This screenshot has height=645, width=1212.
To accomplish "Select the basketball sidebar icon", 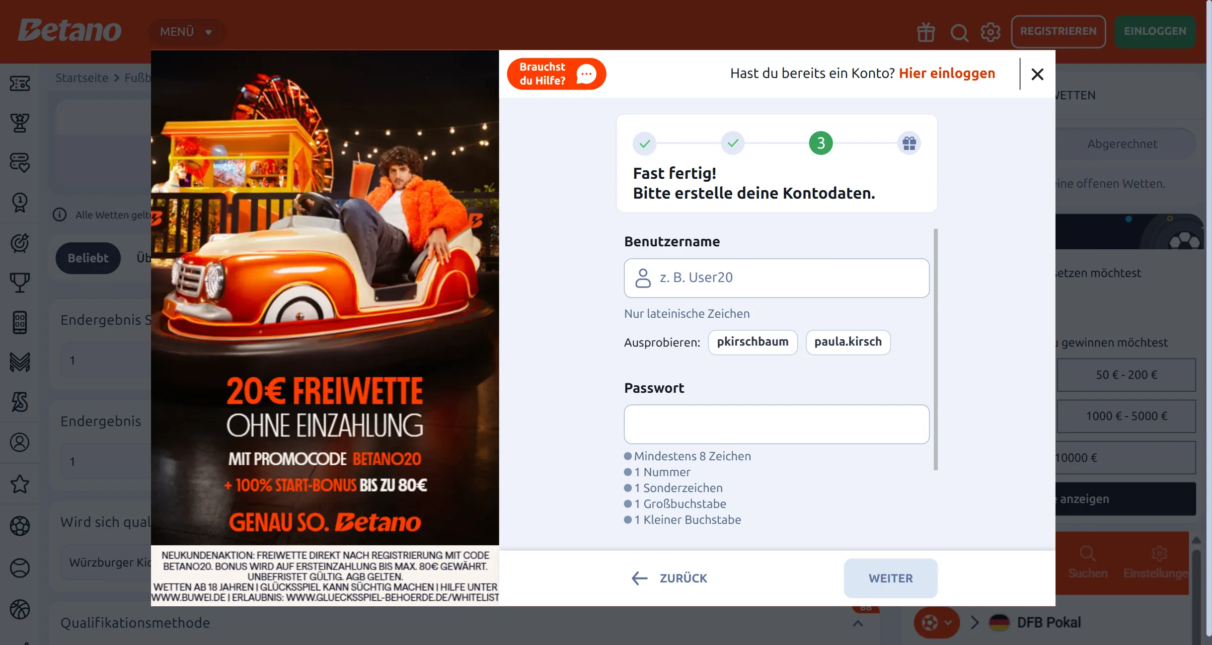I will pos(20,609).
